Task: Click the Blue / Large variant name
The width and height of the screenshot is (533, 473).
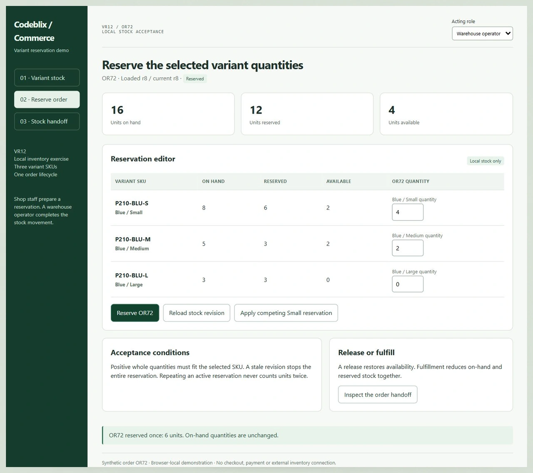Action: (x=129, y=285)
